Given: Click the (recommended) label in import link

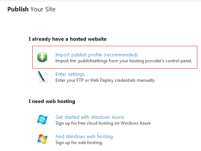Looking at the screenshot, I should [121, 55].
